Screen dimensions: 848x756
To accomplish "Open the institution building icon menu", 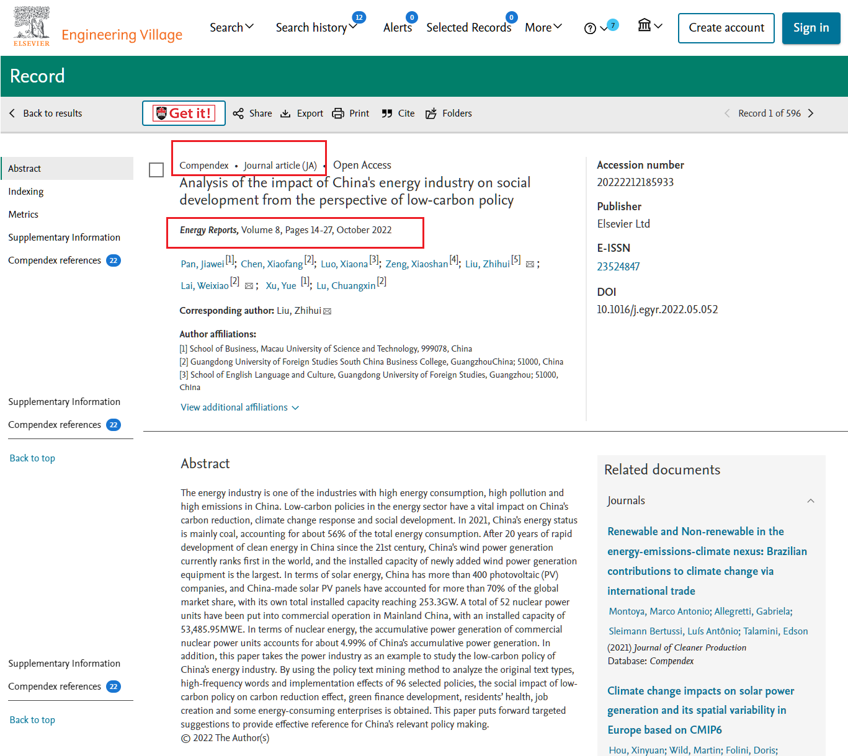I will [650, 25].
